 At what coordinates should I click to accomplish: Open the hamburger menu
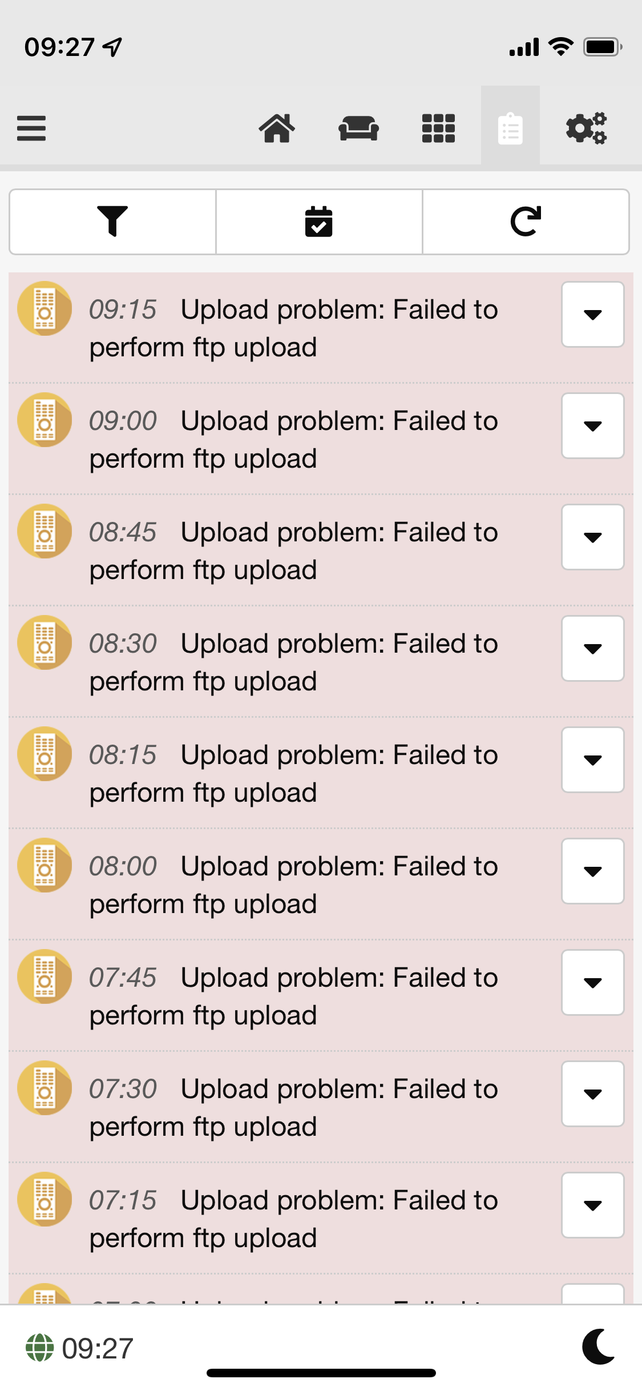pyautogui.click(x=31, y=128)
